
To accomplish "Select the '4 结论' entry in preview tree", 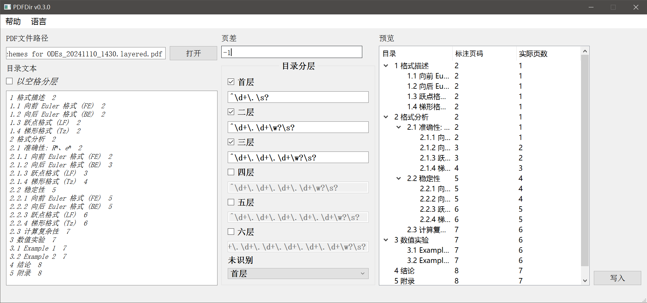I will coord(405,271).
